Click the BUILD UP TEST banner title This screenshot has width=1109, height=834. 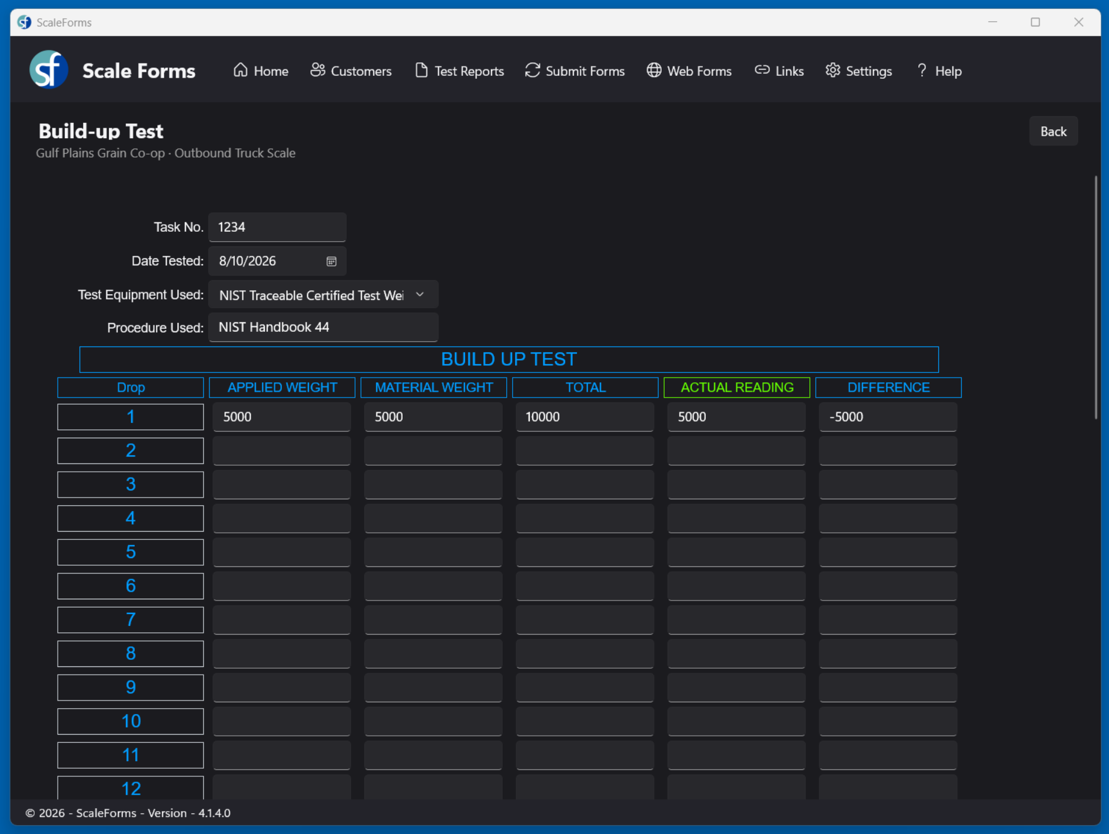coord(509,359)
